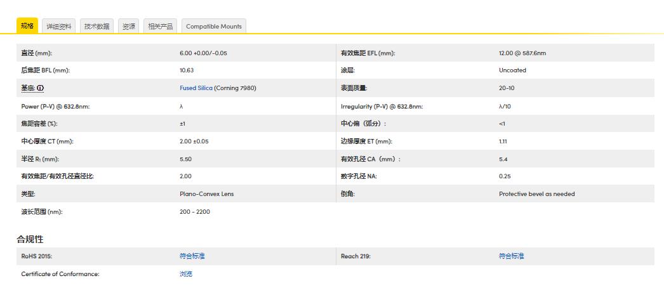The width and height of the screenshot is (664, 302).
Task: Select the EFL value 12.00 @ 587.6nm
Action: (522, 53)
